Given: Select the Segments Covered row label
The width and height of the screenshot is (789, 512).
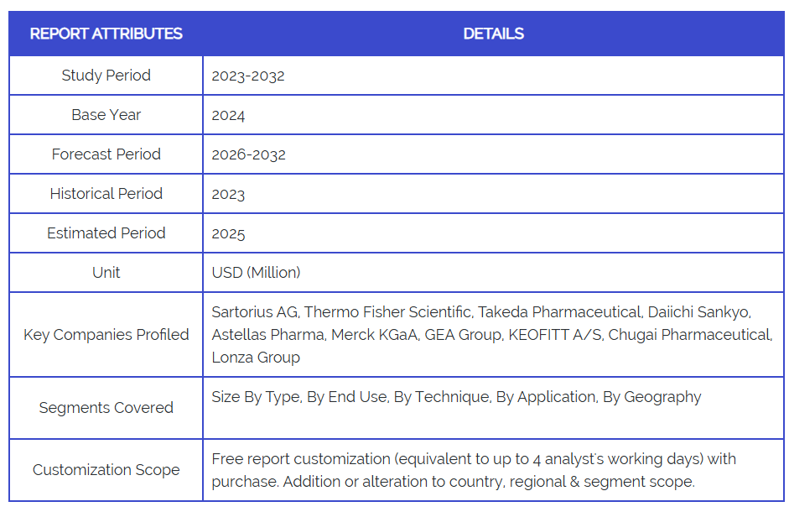Looking at the screenshot, I should coord(106,408).
